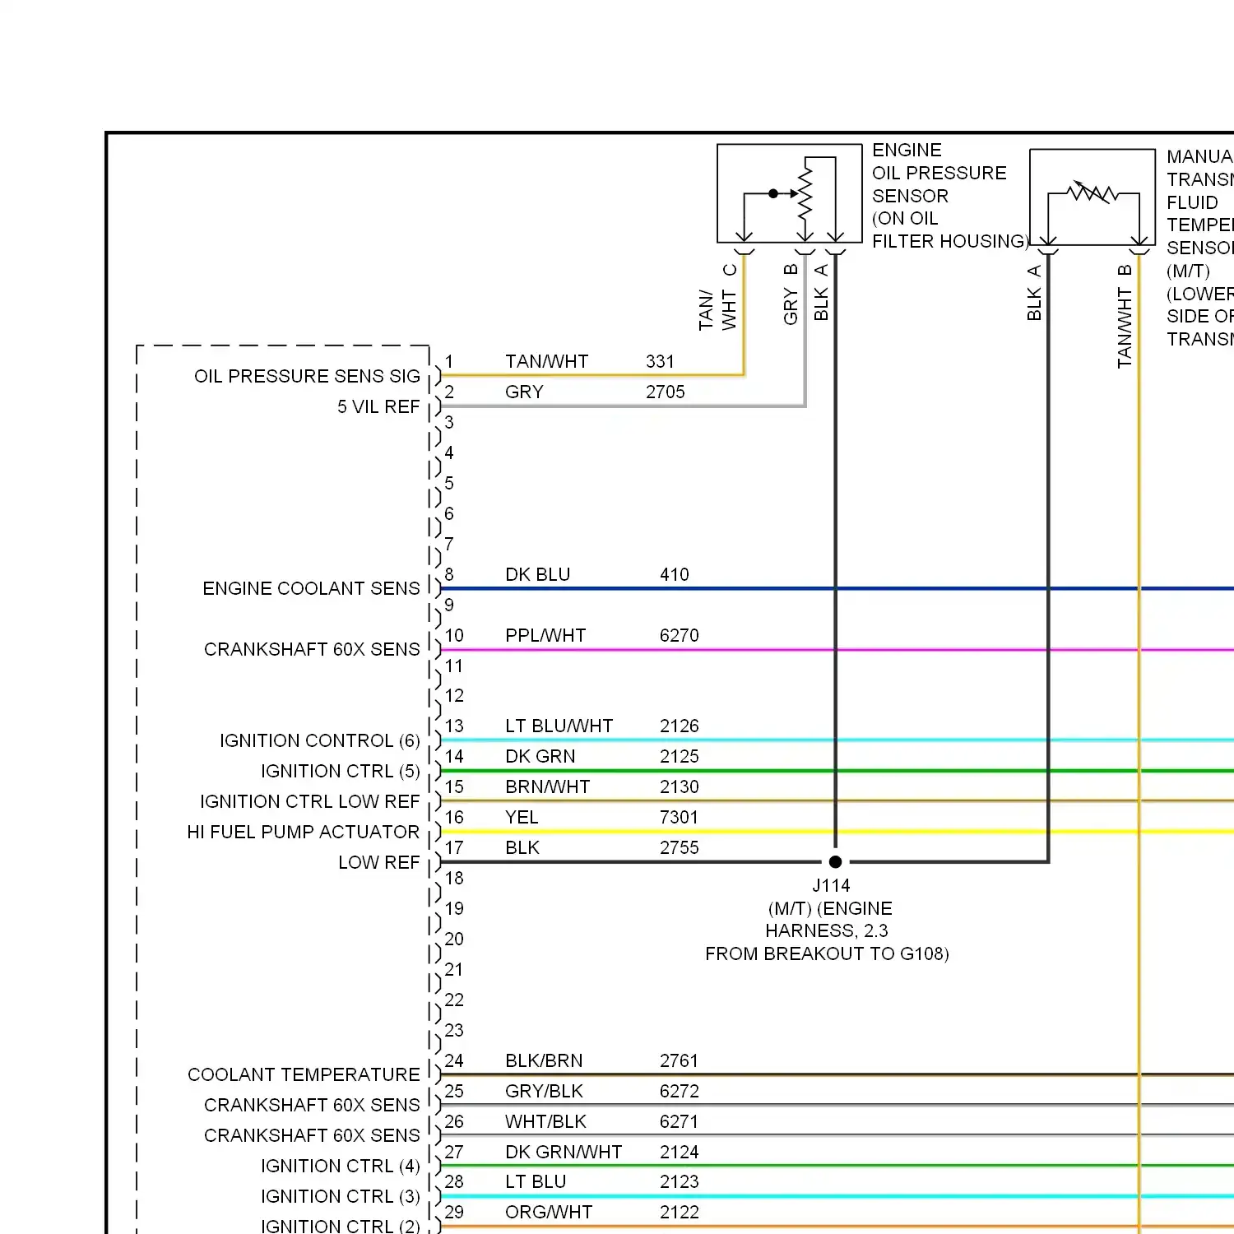Click circuit number '2124'
The width and height of the screenshot is (1234, 1234).
[x=679, y=1152]
